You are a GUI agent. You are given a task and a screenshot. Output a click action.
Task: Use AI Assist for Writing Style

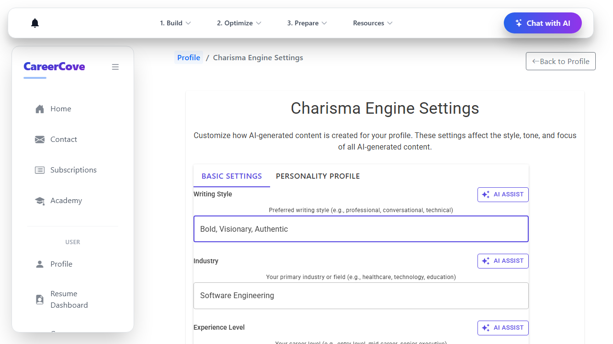(x=503, y=194)
